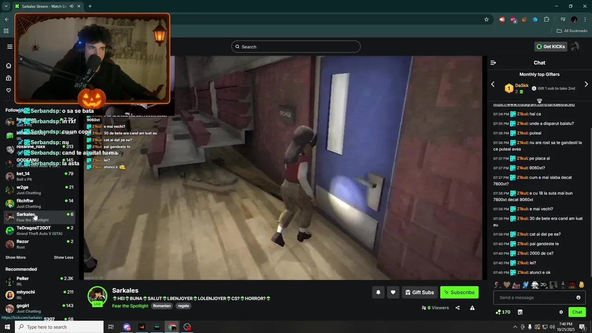592x333 pixels.
Task: Insert the leopard heart emote
Action: pyautogui.click(x=507, y=285)
